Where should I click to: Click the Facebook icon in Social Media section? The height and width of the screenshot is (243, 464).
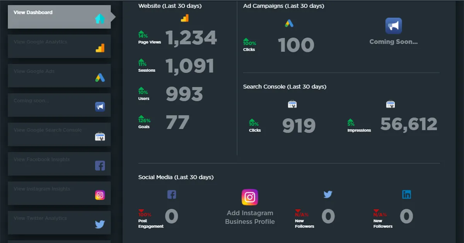172,194
